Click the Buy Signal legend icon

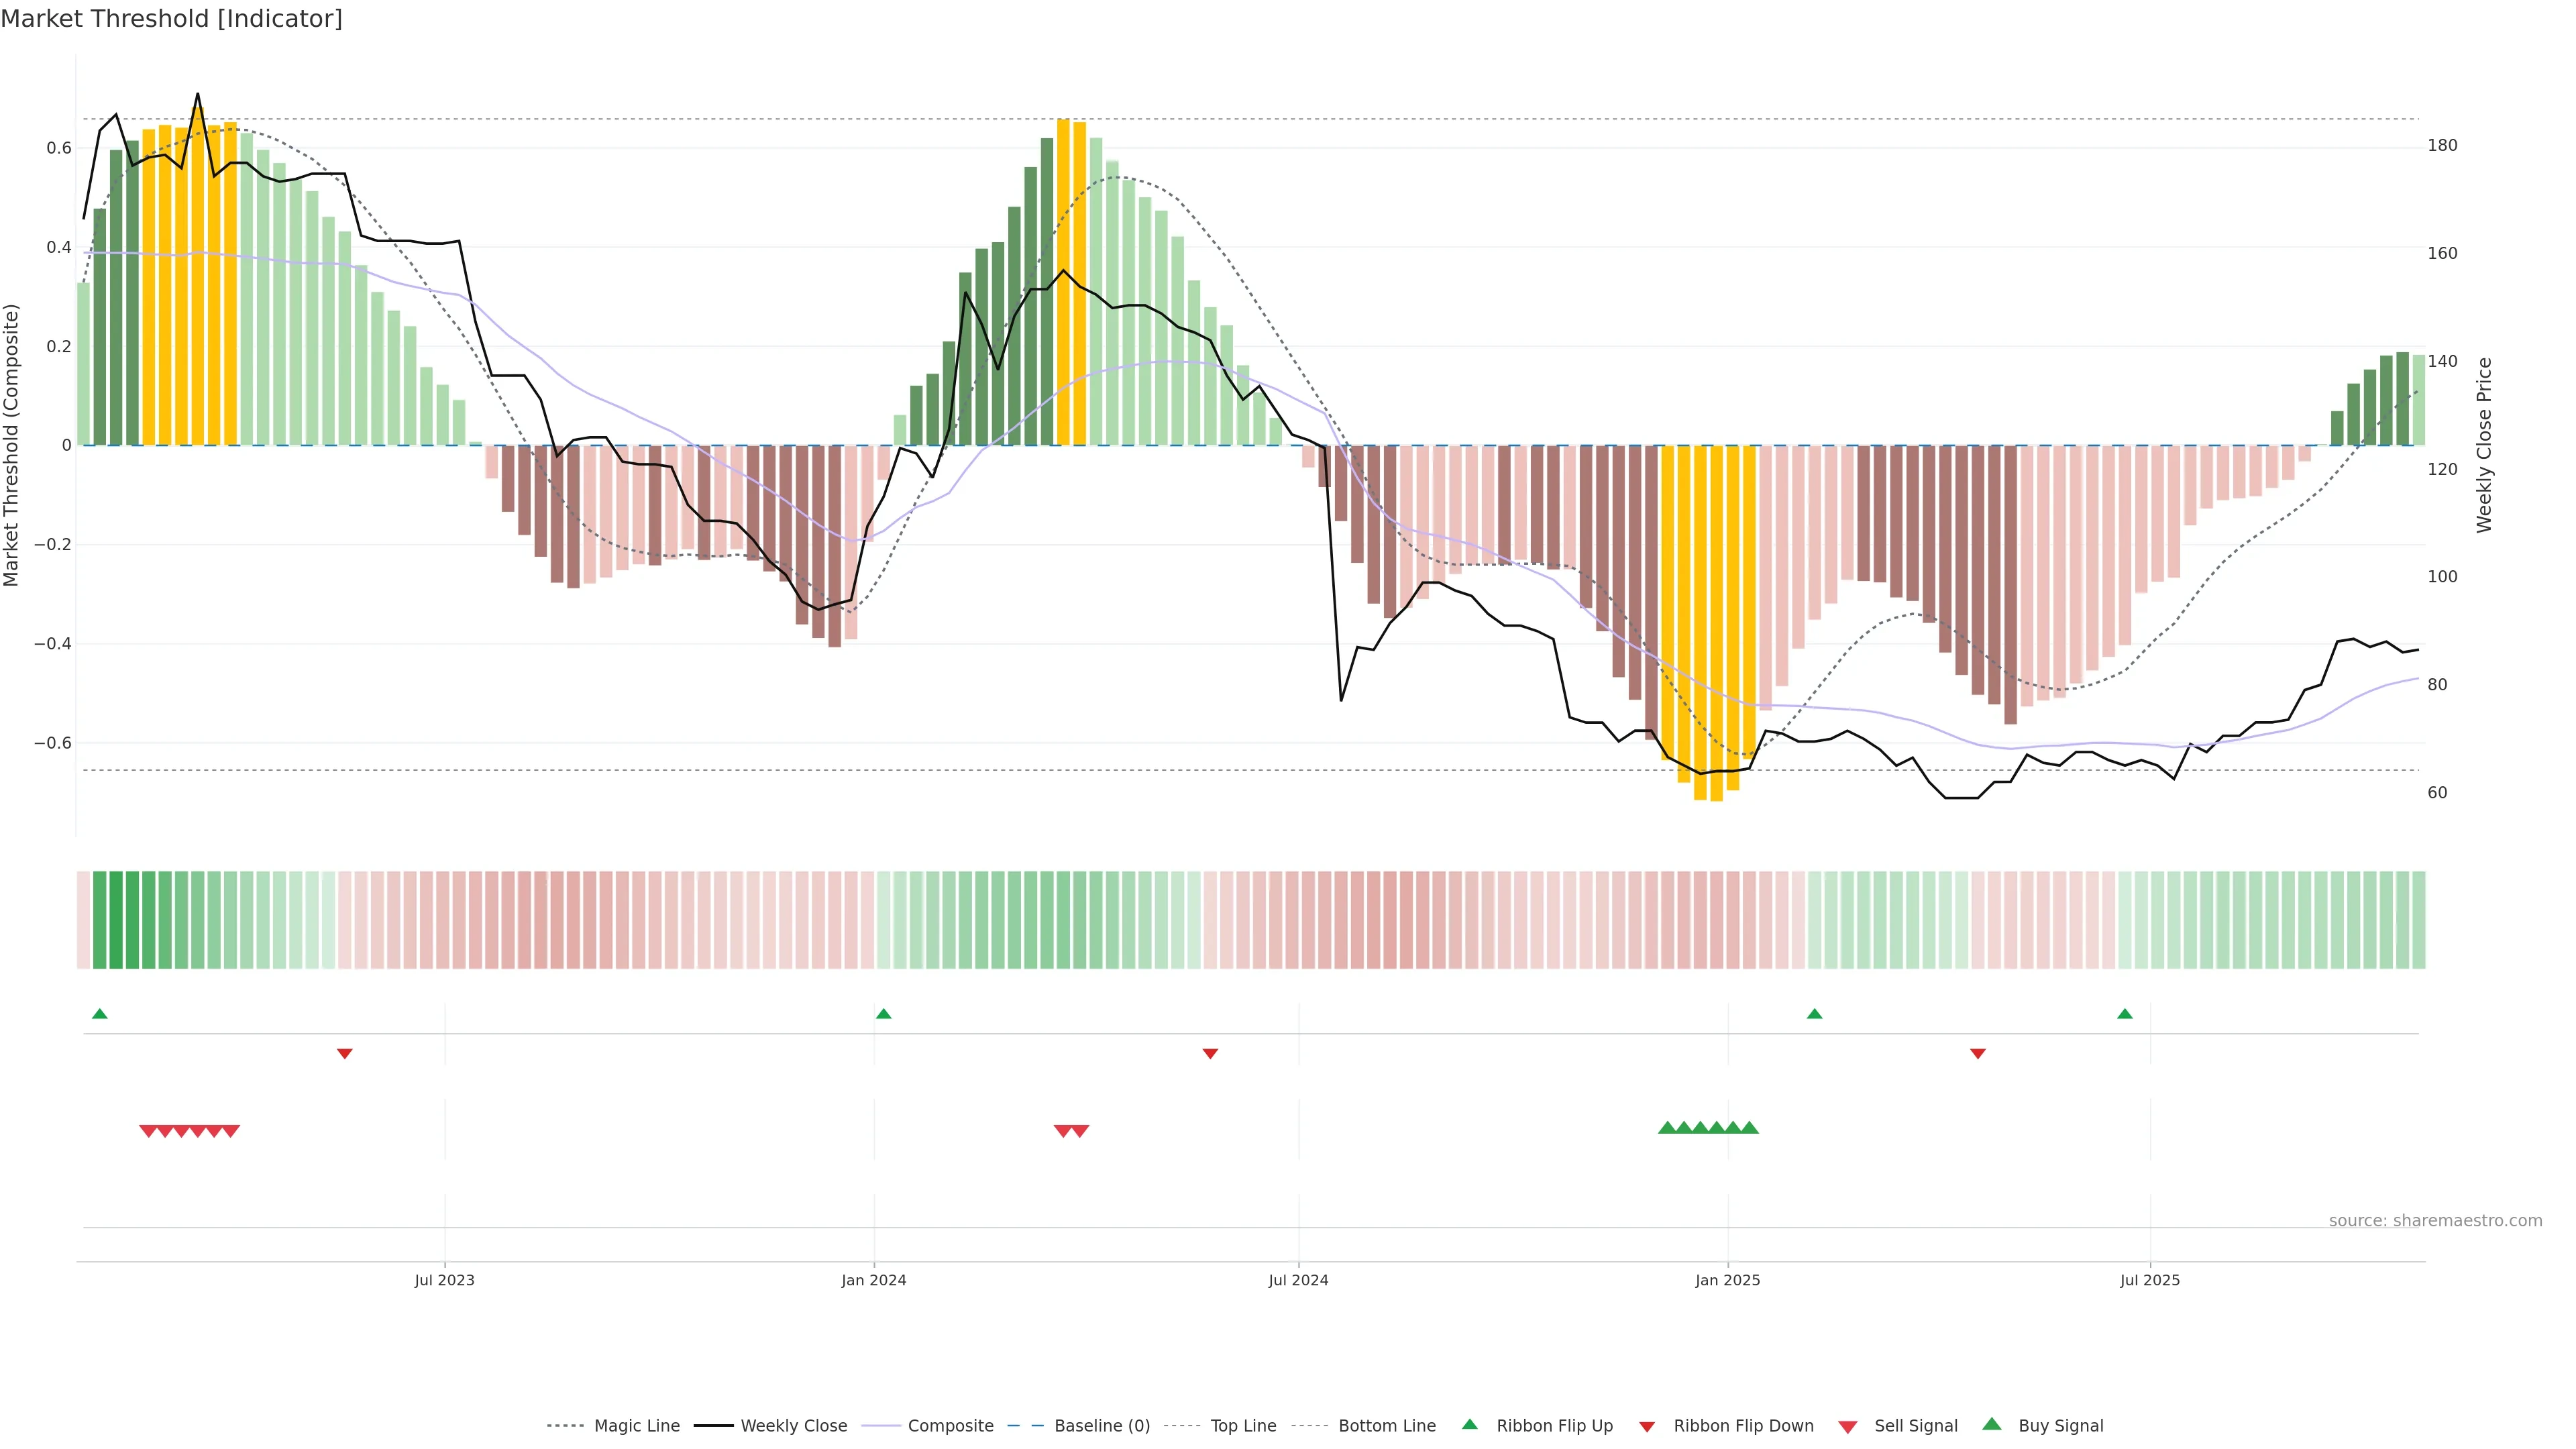click(x=1991, y=1424)
